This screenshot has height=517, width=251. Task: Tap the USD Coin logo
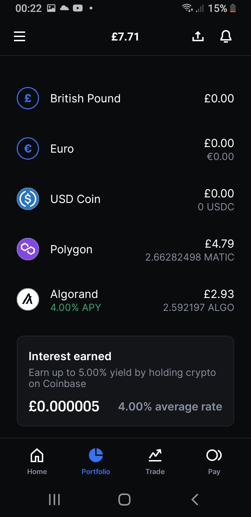[28, 199]
